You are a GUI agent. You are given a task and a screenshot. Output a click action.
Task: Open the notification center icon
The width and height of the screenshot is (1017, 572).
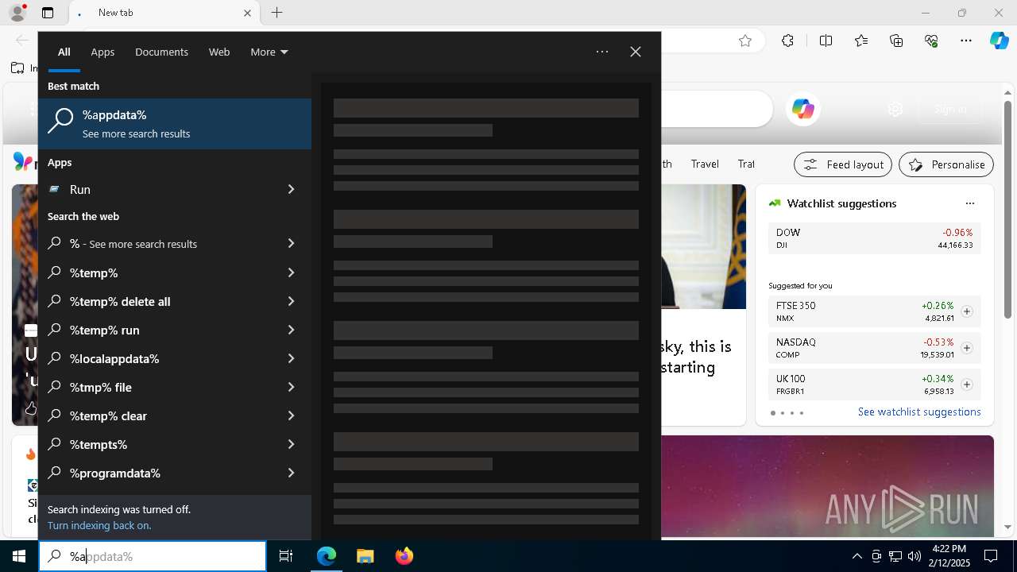point(991,556)
